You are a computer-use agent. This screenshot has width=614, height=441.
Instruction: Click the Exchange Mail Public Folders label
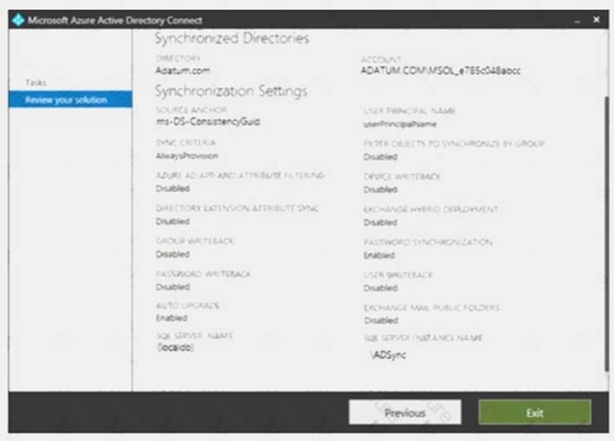pyautogui.click(x=431, y=308)
